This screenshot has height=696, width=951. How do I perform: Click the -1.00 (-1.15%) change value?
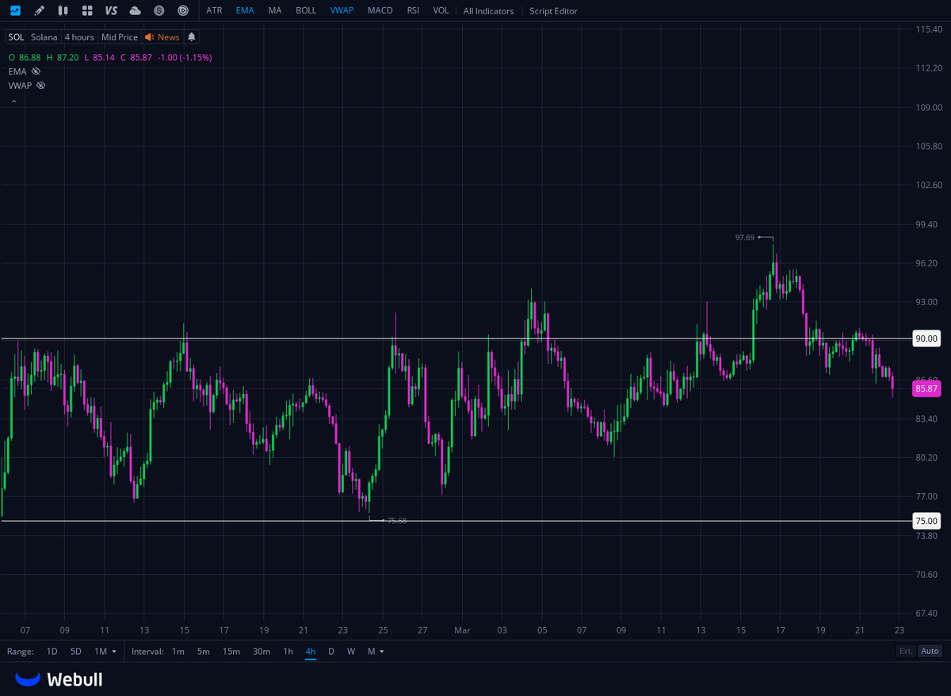pyautogui.click(x=185, y=58)
